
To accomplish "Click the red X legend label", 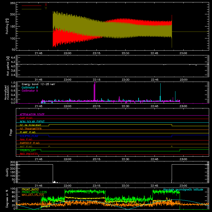I will (46, 5).
